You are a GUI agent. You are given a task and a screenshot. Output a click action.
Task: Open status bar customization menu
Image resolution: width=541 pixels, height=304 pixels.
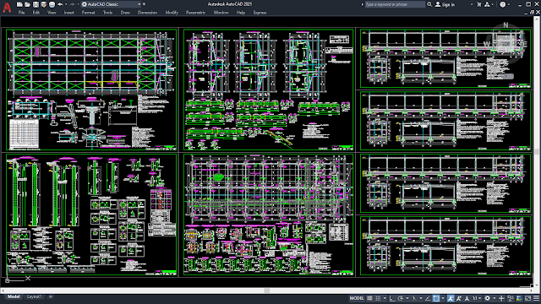click(x=536, y=298)
